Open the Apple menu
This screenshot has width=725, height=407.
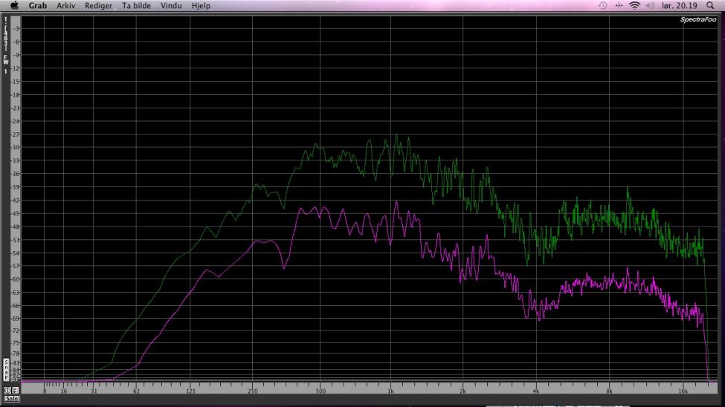[x=14, y=5]
